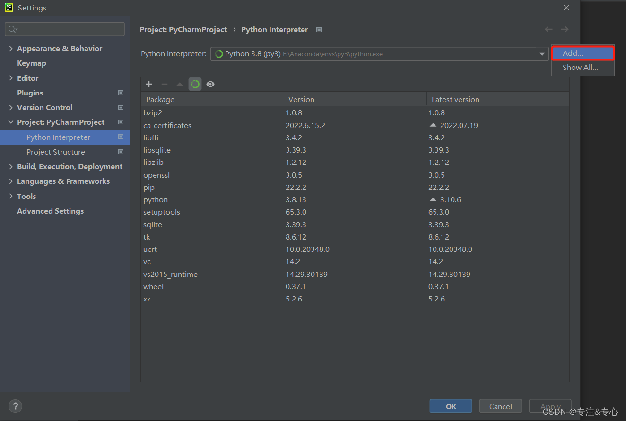Open the Advanced Settings page
The image size is (626, 421).
point(50,211)
